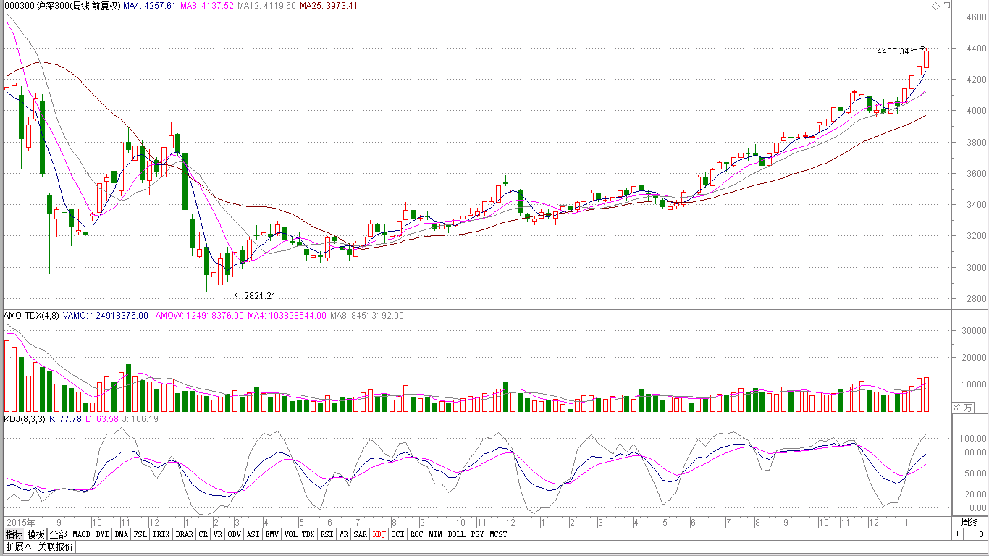
Task: Click the minus button at bottom right
Action: pyautogui.click(x=969, y=534)
